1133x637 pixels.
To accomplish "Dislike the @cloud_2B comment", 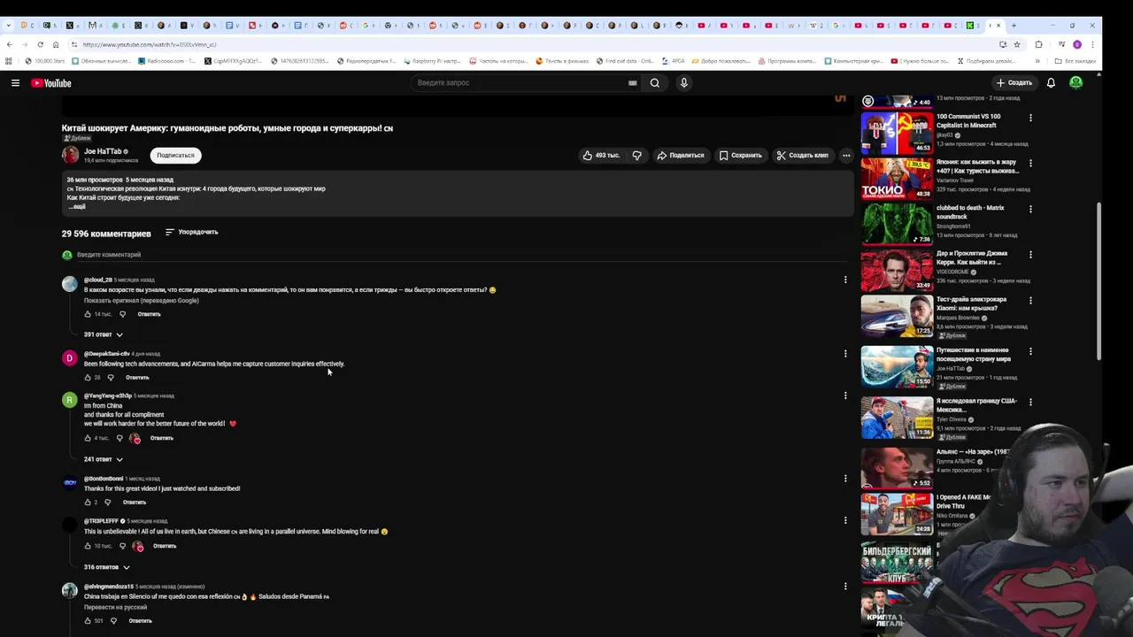I will [122, 314].
